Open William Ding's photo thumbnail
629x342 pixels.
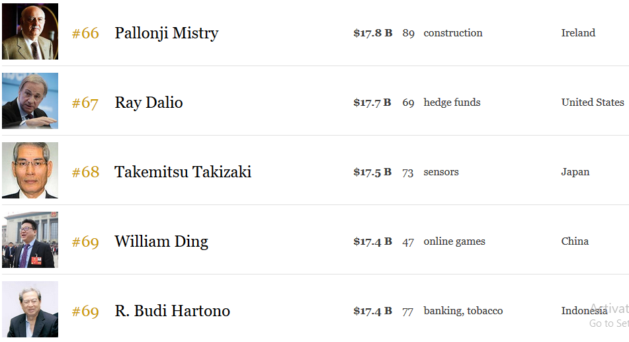[30, 239]
